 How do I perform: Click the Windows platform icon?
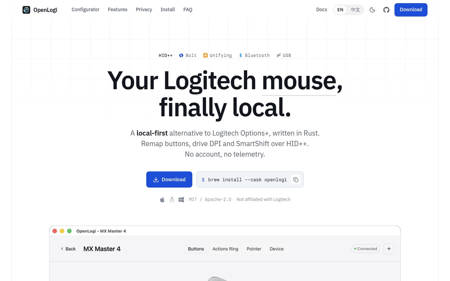pos(181,200)
